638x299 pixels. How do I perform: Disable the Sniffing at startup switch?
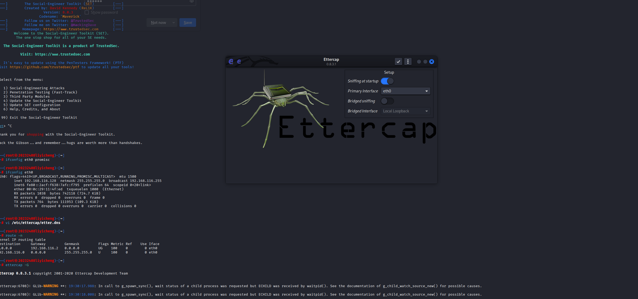(387, 81)
